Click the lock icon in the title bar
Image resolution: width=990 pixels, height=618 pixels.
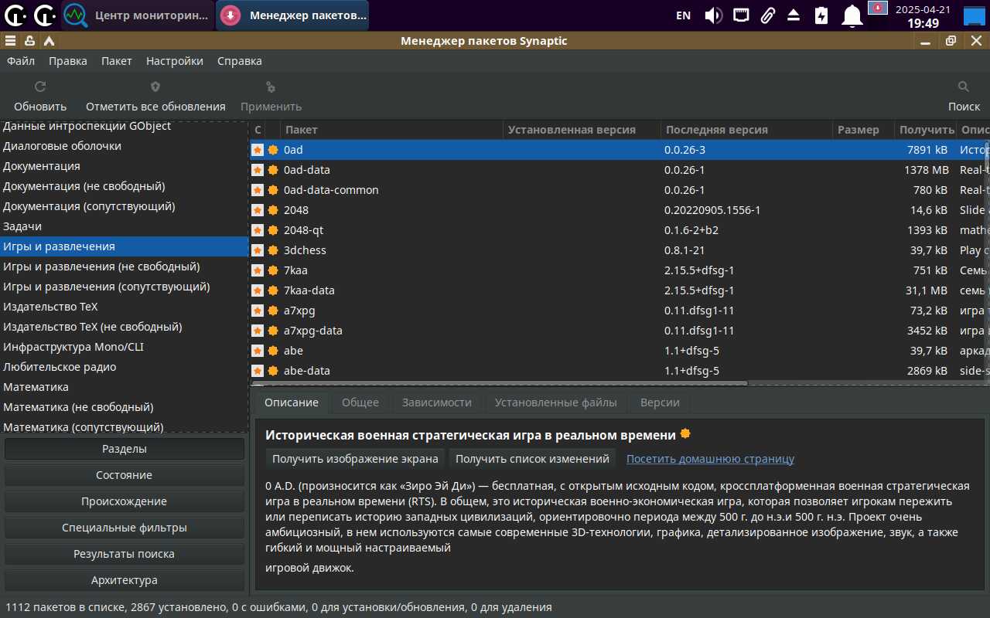click(29, 41)
